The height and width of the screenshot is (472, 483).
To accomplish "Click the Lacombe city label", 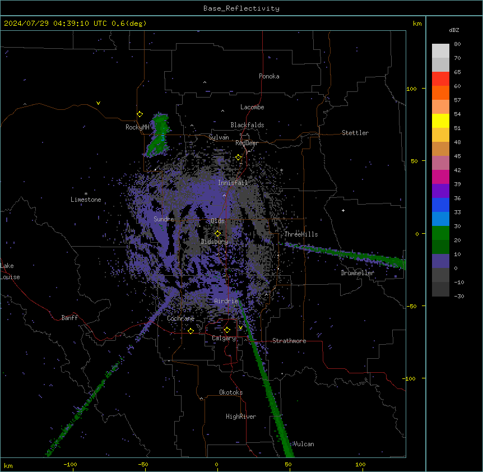I will pyautogui.click(x=252, y=107).
